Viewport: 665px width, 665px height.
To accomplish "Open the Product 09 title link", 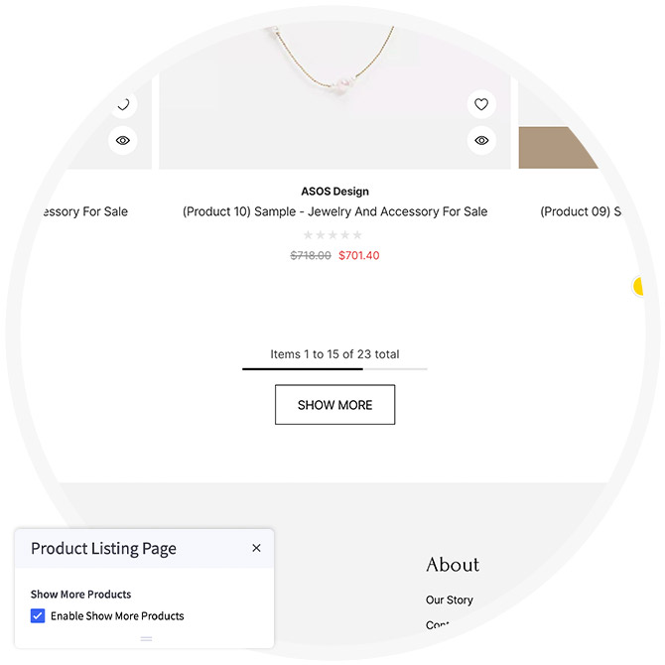I will [x=581, y=211].
